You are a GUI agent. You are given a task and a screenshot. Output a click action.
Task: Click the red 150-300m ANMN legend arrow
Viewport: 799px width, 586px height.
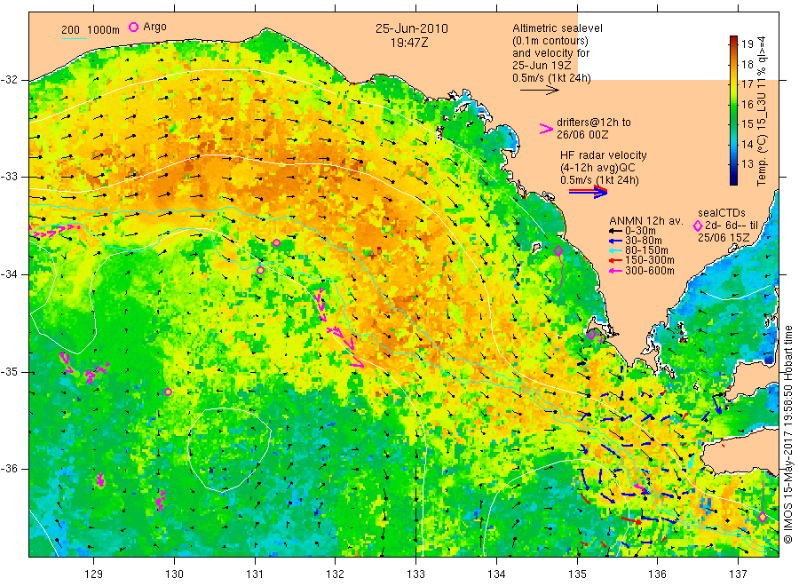(x=615, y=260)
